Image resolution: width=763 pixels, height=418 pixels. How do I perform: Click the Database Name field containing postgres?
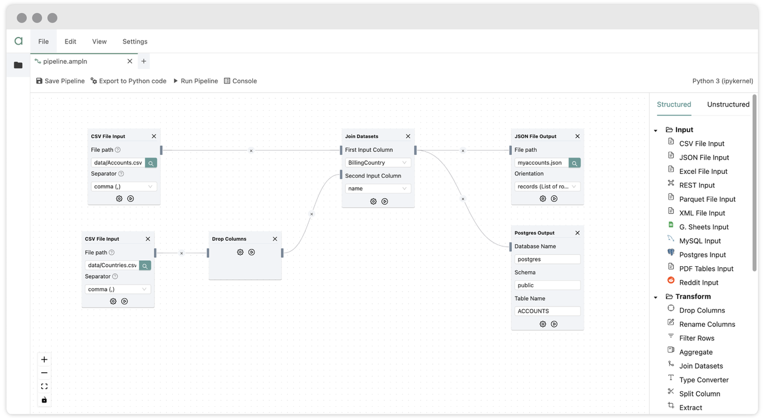547,260
